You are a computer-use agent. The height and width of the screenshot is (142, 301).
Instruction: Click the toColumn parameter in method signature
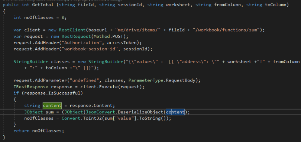[275, 4]
